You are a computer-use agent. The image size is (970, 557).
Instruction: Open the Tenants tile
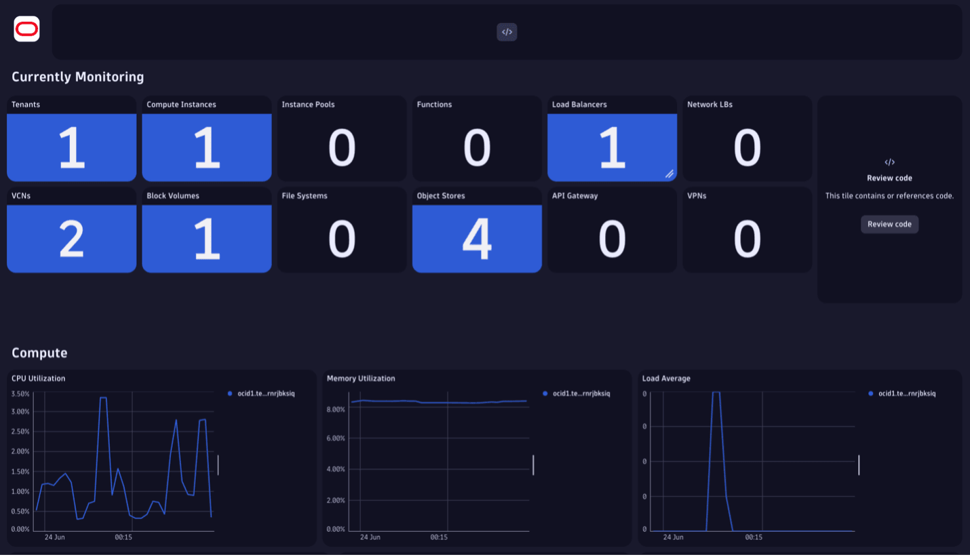(71, 138)
